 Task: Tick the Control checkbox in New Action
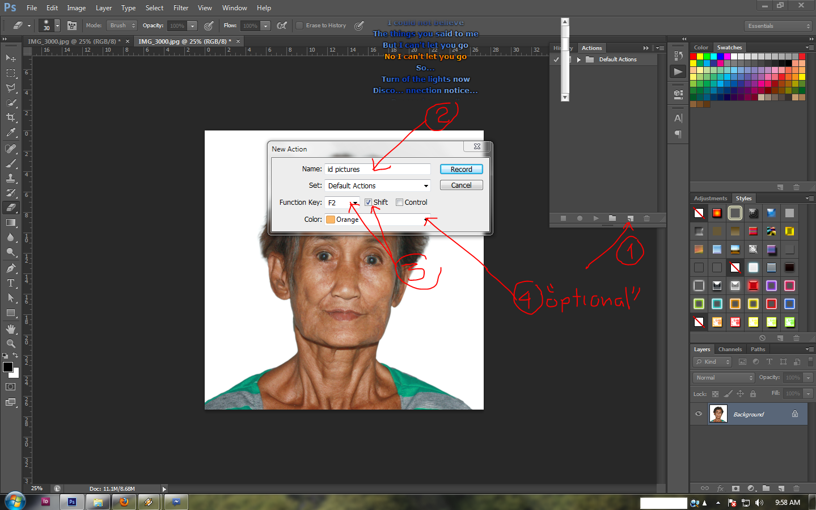pyautogui.click(x=399, y=203)
